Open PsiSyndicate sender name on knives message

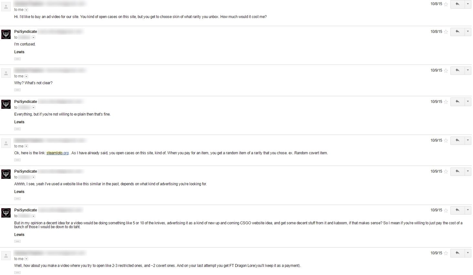tap(26, 210)
